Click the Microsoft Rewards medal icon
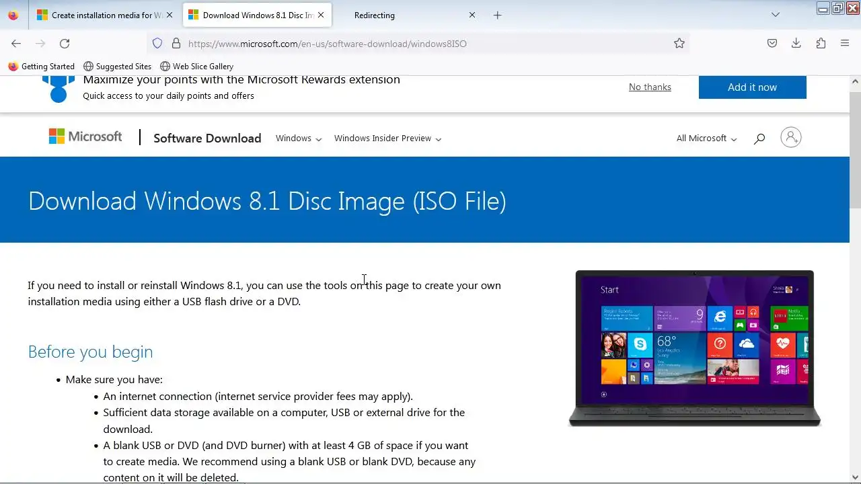This screenshot has width=861, height=484. (x=59, y=89)
